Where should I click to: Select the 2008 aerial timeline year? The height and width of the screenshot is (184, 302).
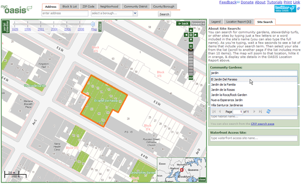click(81, 29)
